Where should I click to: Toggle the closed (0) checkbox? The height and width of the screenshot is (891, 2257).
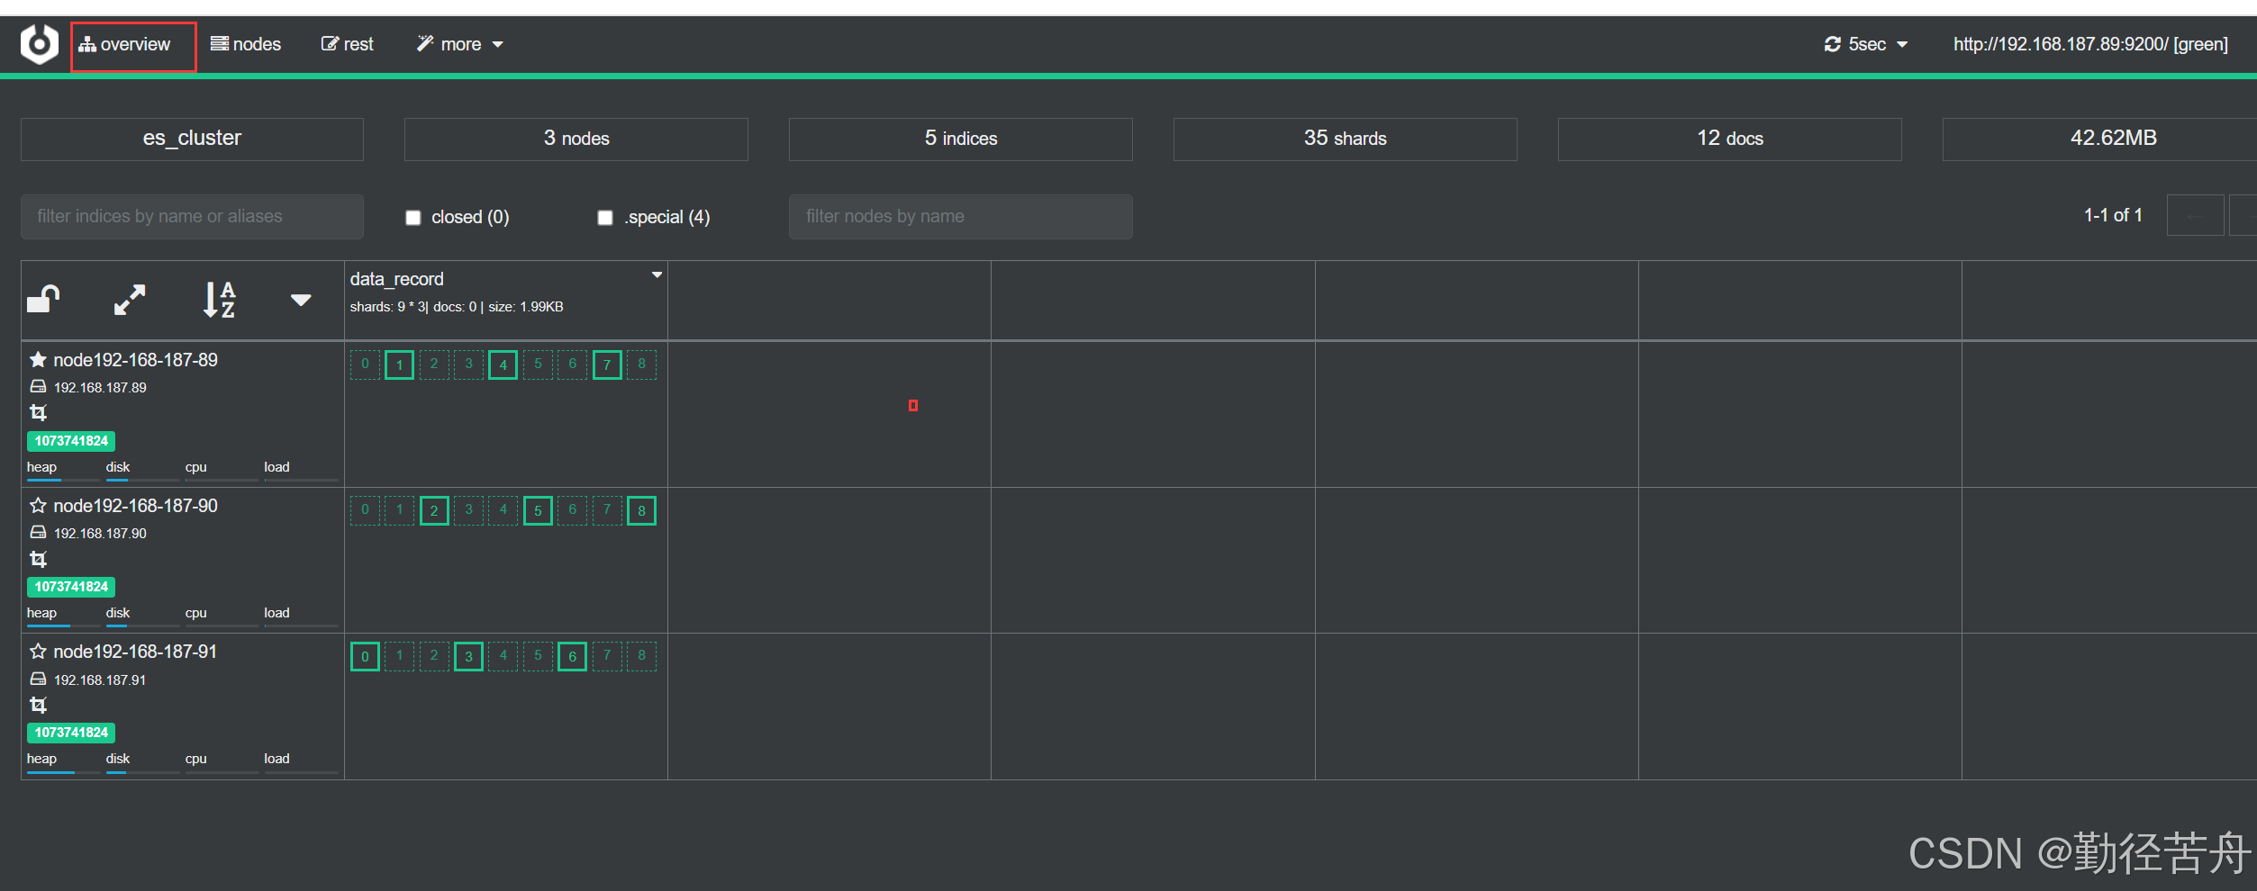tap(413, 218)
